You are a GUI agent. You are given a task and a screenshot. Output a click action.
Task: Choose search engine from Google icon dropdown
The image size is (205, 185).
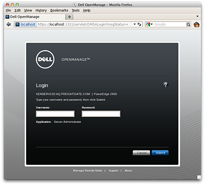coord(149,25)
